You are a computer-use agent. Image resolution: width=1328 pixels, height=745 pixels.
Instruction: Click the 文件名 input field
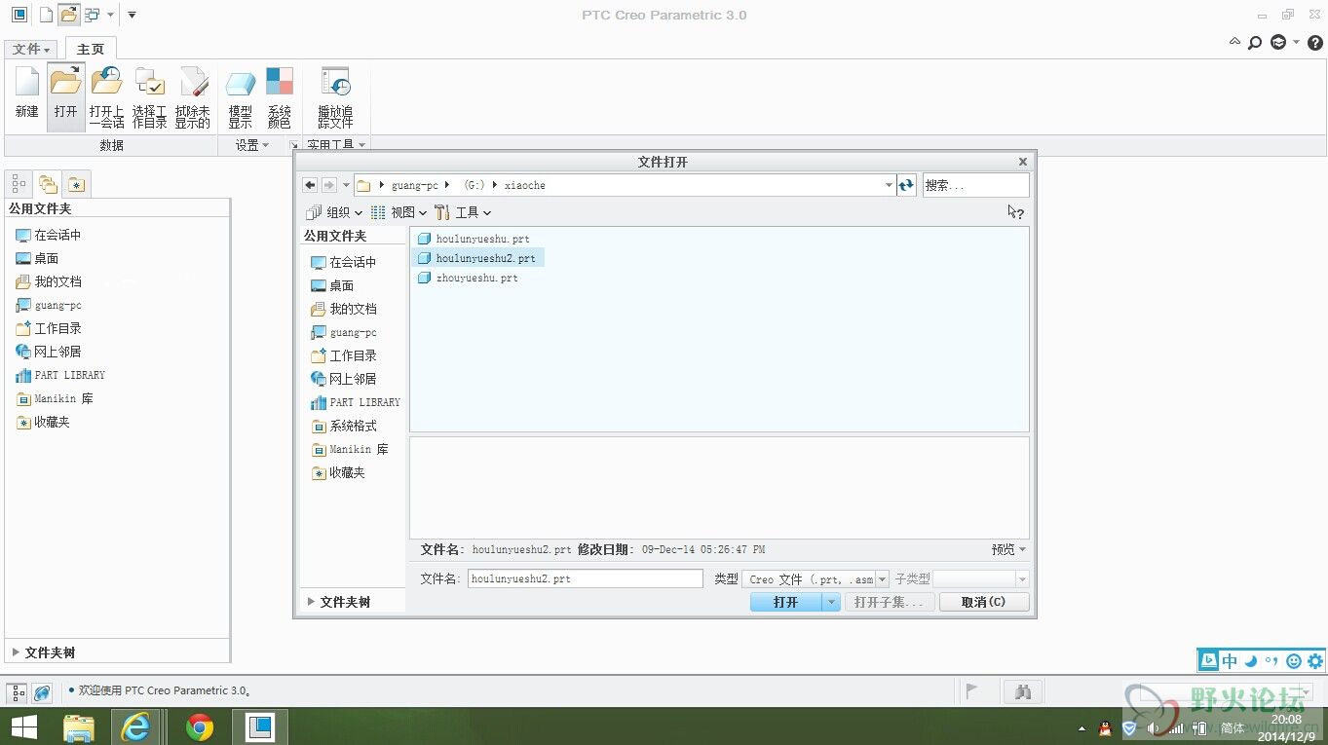point(585,578)
